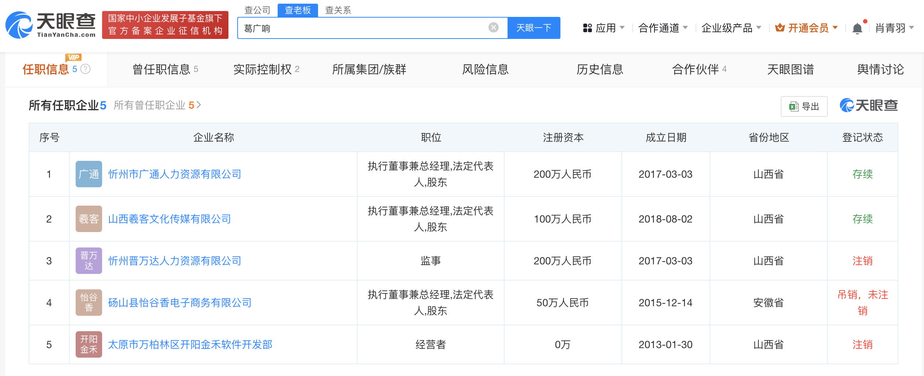Click the 应用 grid icon
Viewport: 924px width, 376px height.
[x=587, y=28]
